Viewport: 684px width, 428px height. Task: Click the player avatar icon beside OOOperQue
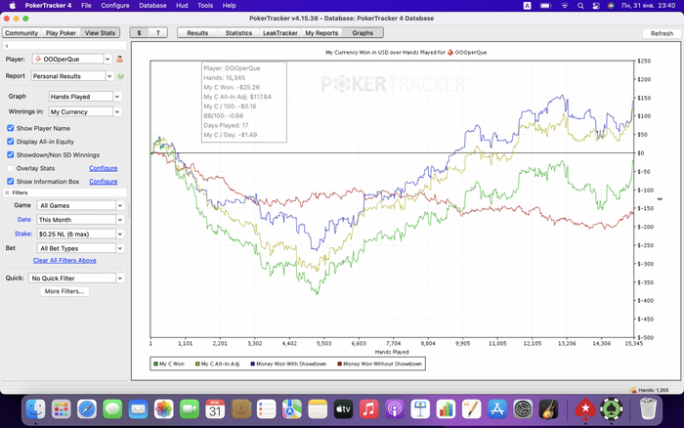pos(119,59)
